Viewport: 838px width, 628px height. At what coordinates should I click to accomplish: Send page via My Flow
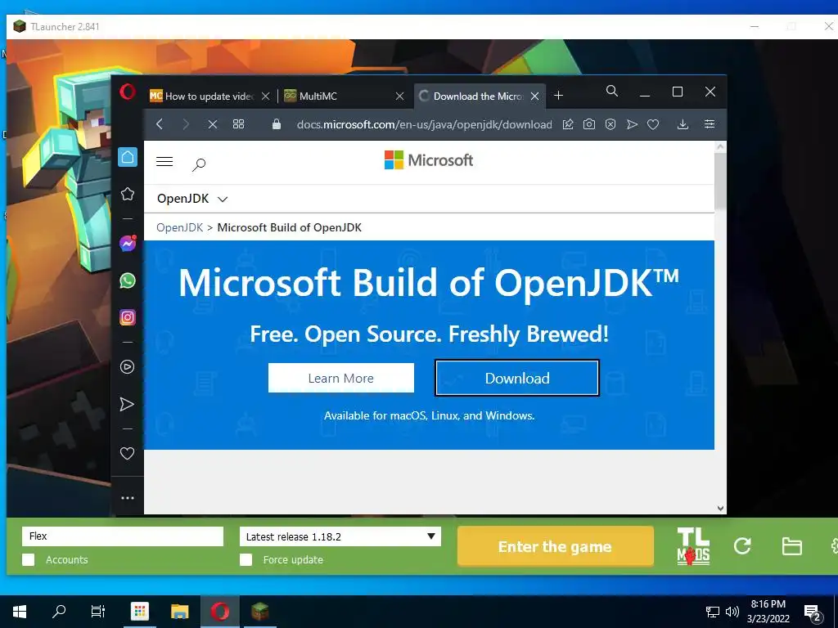[632, 124]
